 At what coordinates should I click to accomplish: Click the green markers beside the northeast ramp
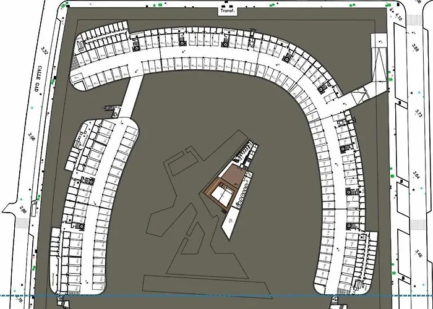point(390,74)
